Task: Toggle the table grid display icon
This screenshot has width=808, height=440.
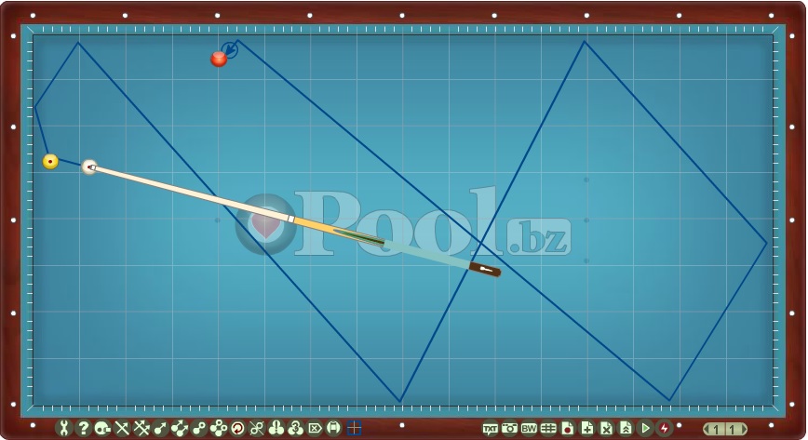Action: (x=548, y=428)
